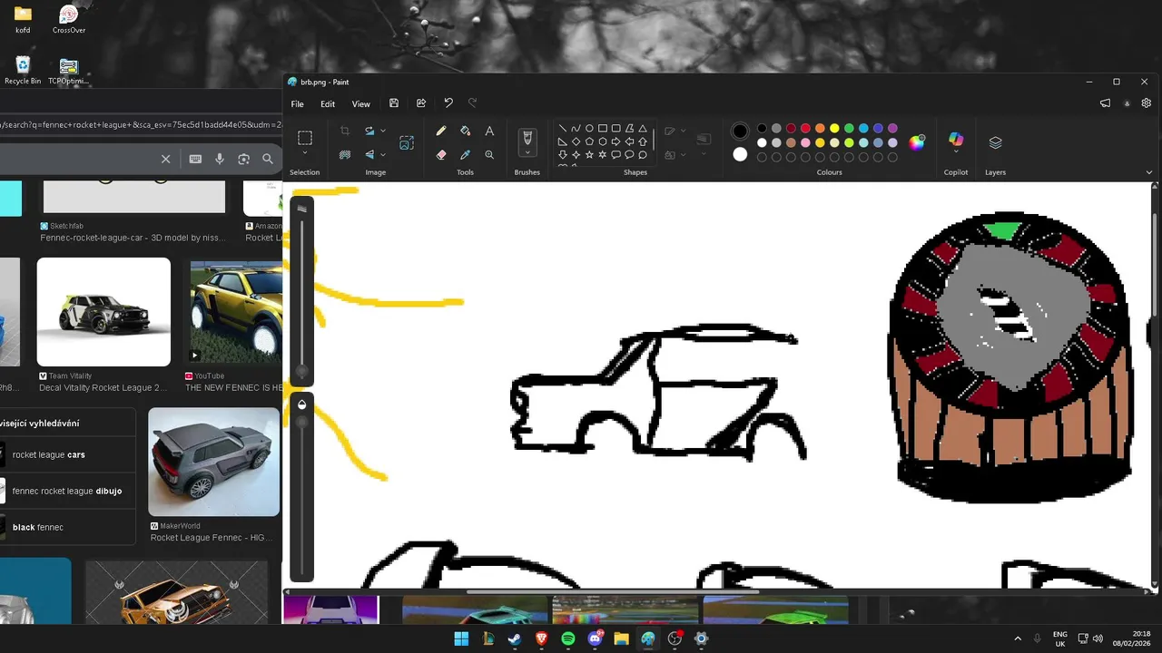The image size is (1162, 653).
Task: Open the View menu
Action: [x=360, y=103]
